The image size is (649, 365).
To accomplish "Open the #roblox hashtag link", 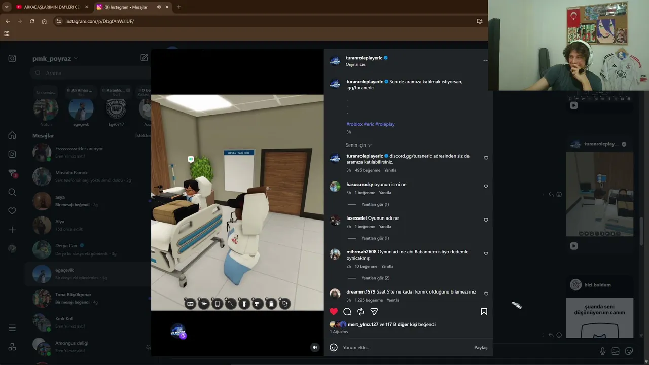I will 354,124.
